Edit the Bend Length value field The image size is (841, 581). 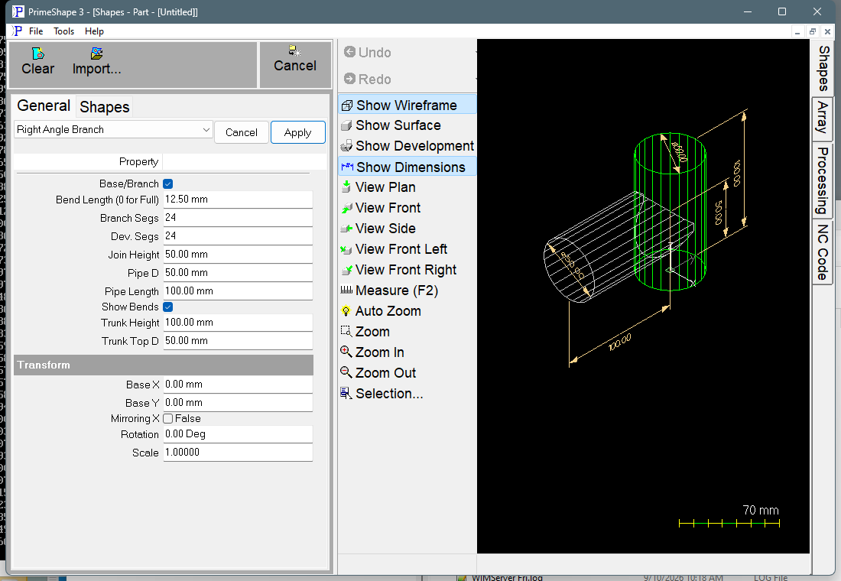click(x=238, y=200)
